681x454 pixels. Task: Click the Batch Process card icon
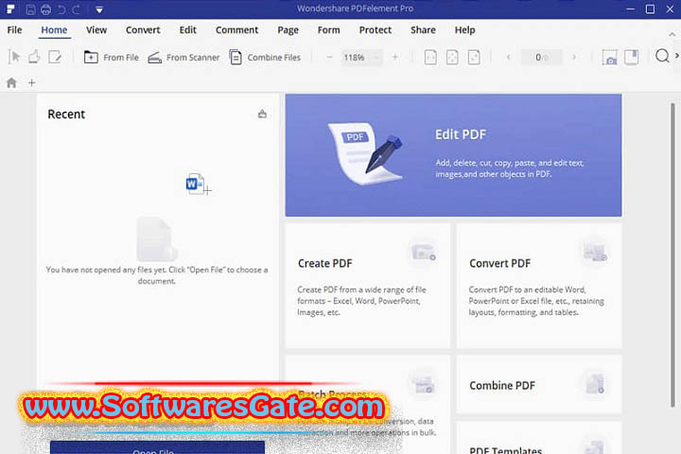click(x=424, y=384)
